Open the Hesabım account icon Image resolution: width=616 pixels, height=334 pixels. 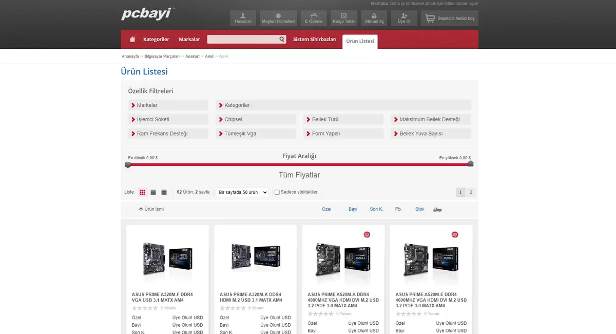[243, 18]
